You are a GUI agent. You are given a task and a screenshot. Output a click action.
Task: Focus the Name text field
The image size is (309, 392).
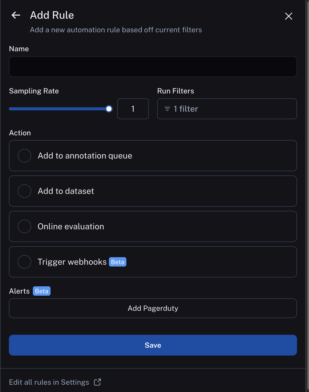tap(153, 67)
